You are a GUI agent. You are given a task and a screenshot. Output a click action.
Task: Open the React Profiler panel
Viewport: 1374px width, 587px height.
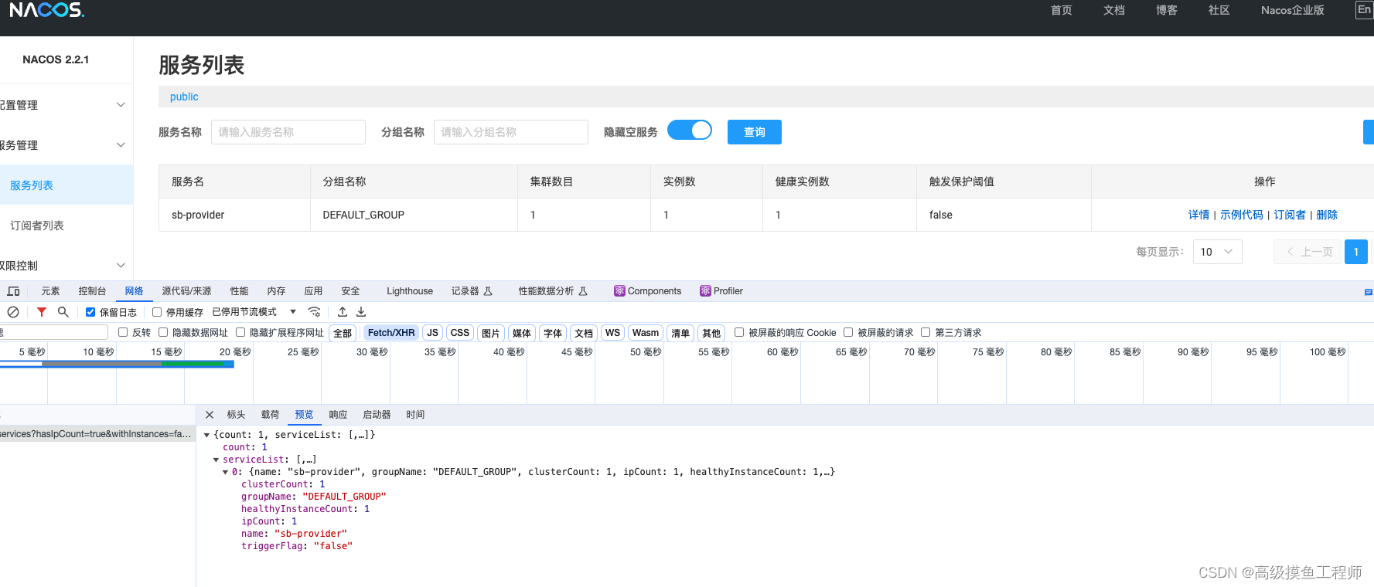(x=721, y=291)
